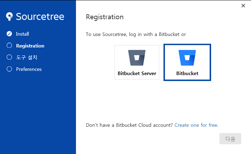Click the Registration page heading
This screenshot has width=251, height=154.
click(105, 17)
